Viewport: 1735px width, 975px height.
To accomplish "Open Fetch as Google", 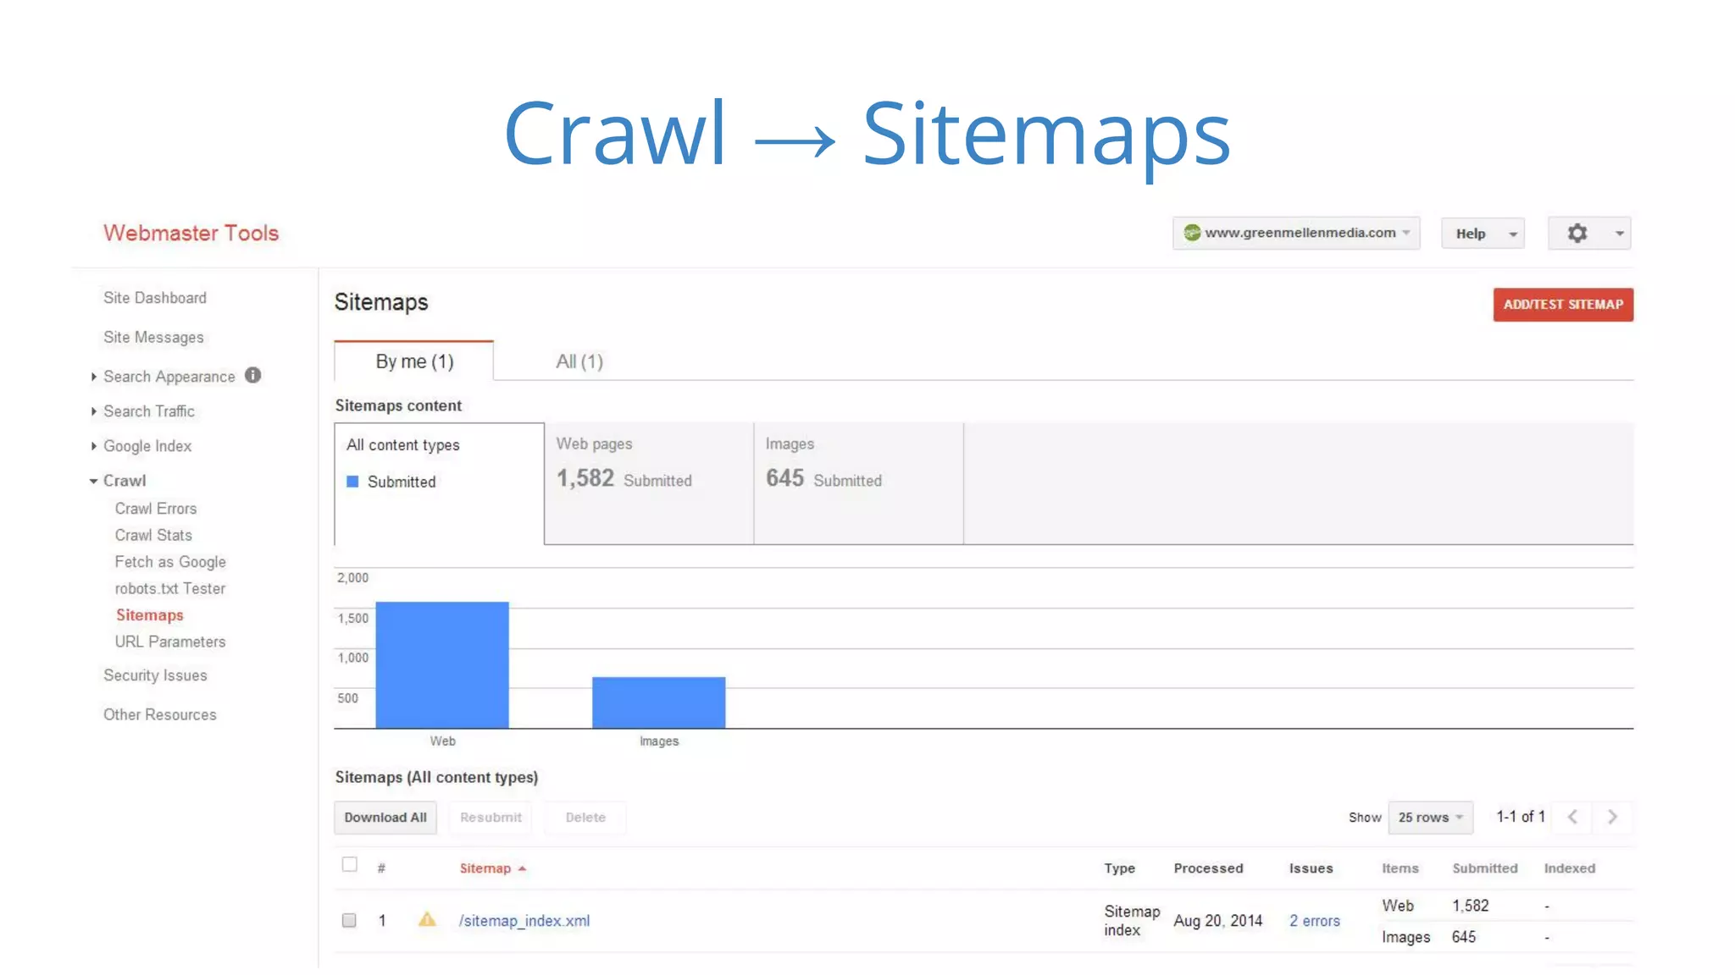I will pos(170,562).
